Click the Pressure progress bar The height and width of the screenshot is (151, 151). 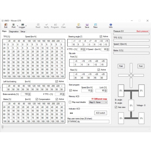131,34
